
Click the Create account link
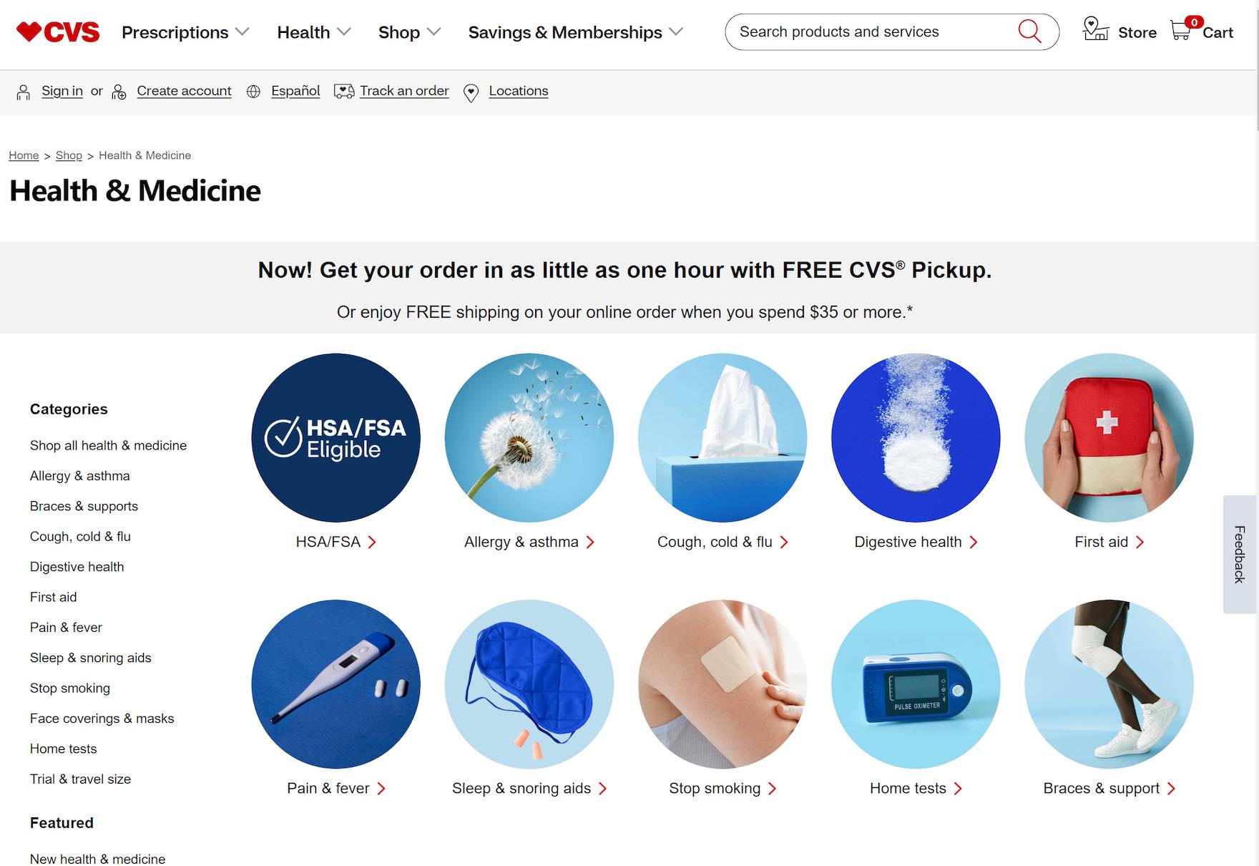184,91
